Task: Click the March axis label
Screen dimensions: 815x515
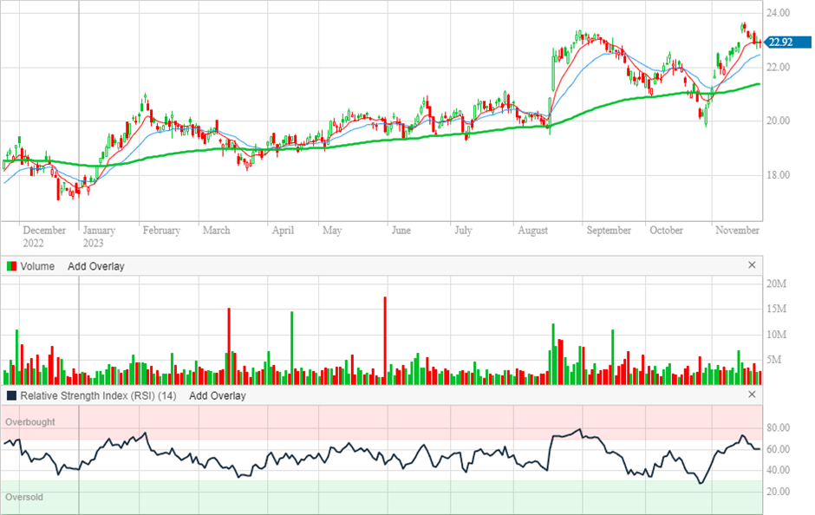Action: click(216, 231)
